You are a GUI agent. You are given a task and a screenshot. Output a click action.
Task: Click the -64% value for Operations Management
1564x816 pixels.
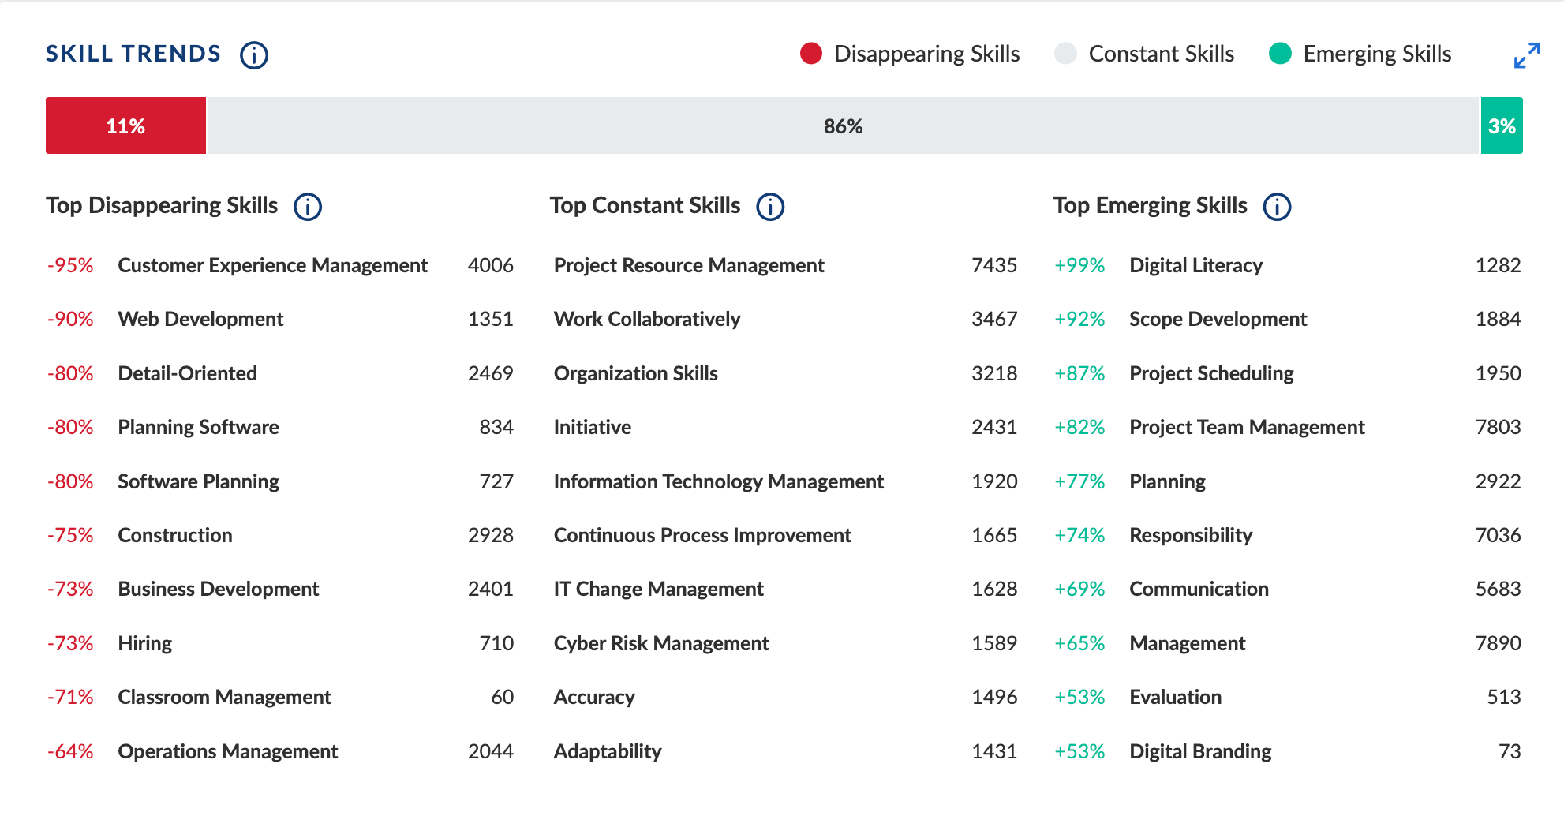tap(70, 751)
